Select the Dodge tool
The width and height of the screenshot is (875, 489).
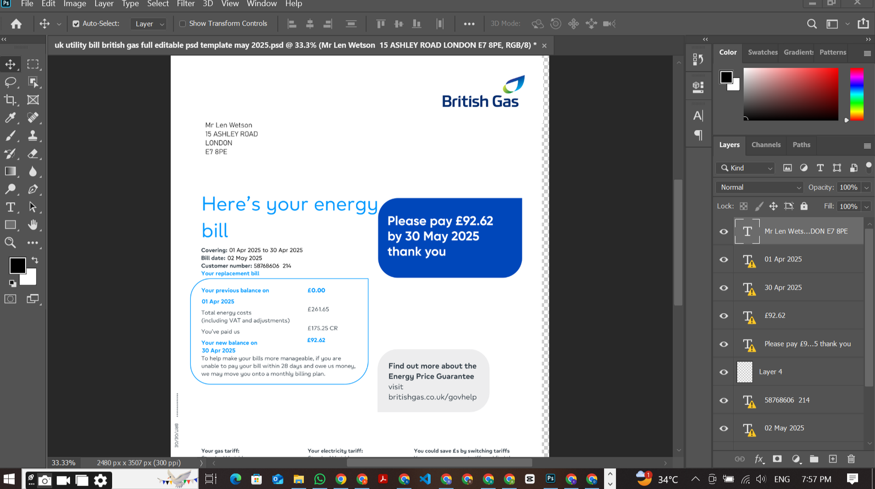[x=10, y=189]
